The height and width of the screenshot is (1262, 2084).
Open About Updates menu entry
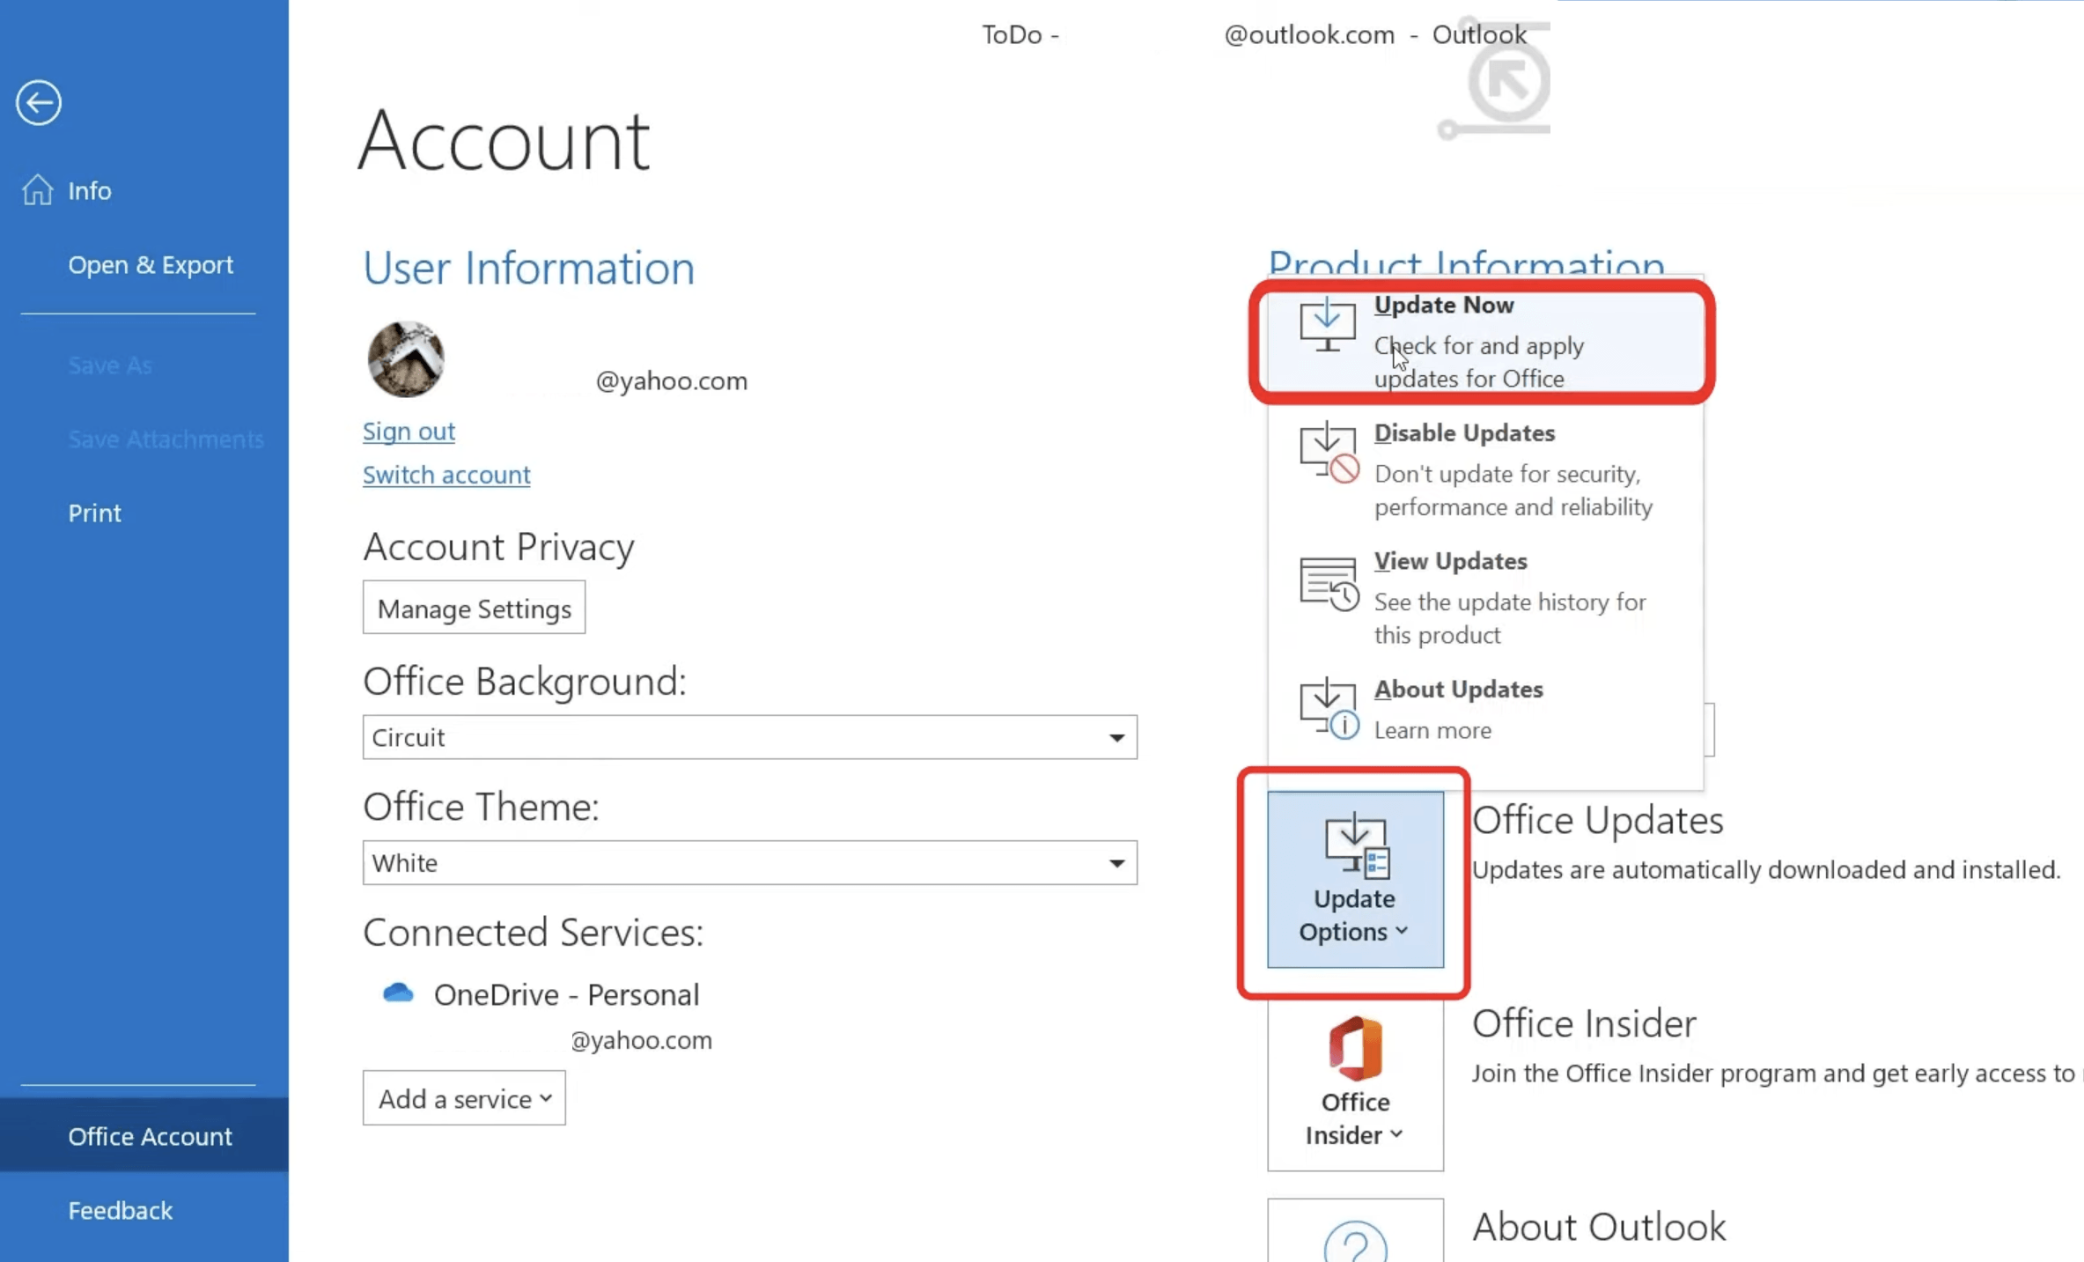pos(1485,710)
